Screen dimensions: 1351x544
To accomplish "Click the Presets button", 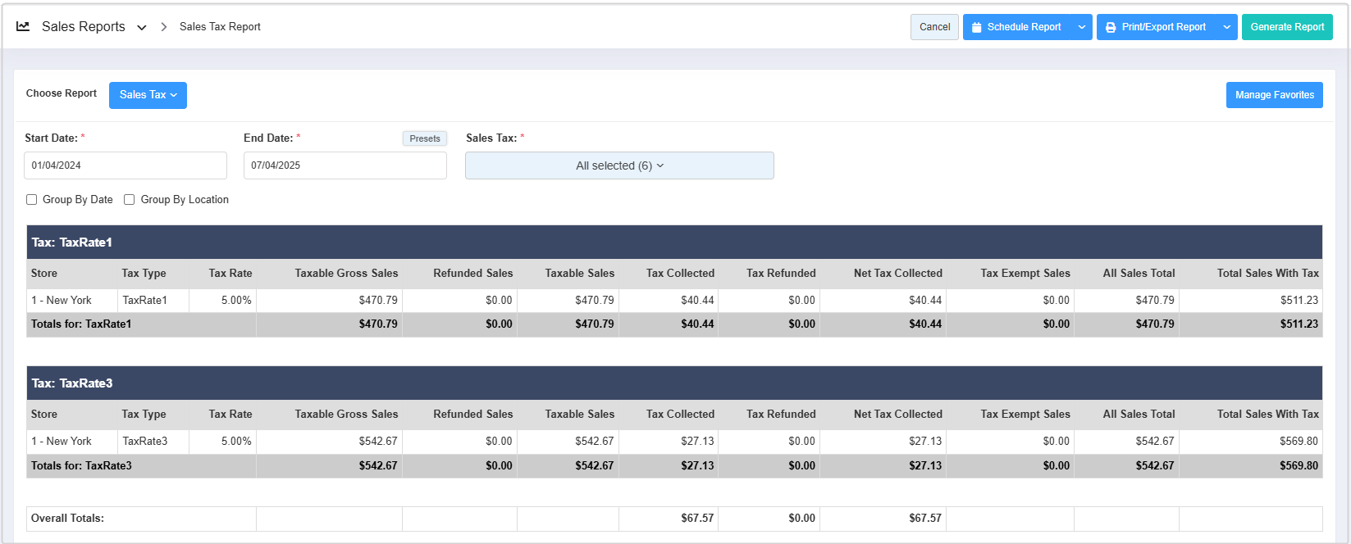I will pos(425,138).
